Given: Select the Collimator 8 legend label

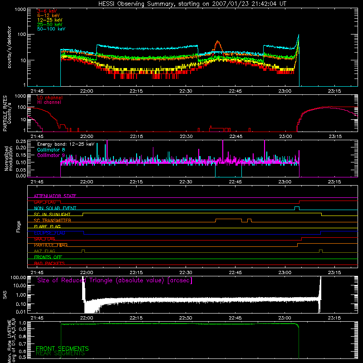Looking at the screenshot, I should tap(51, 150).
